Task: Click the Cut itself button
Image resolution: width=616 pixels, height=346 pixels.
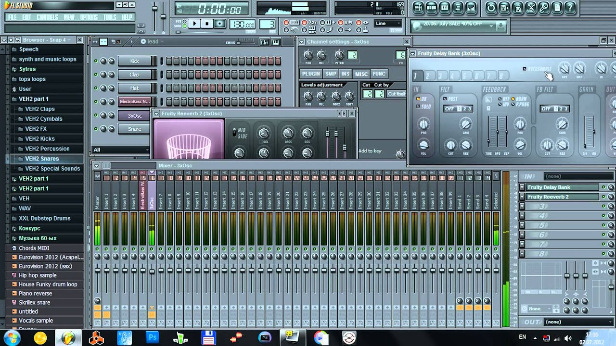Action: 397,94
